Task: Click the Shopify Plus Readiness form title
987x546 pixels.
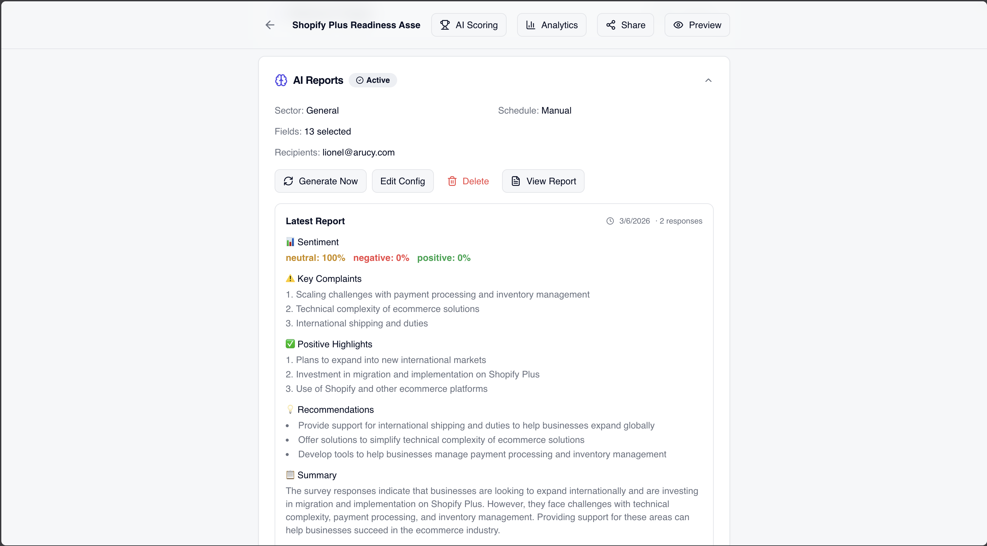Action: coord(356,25)
